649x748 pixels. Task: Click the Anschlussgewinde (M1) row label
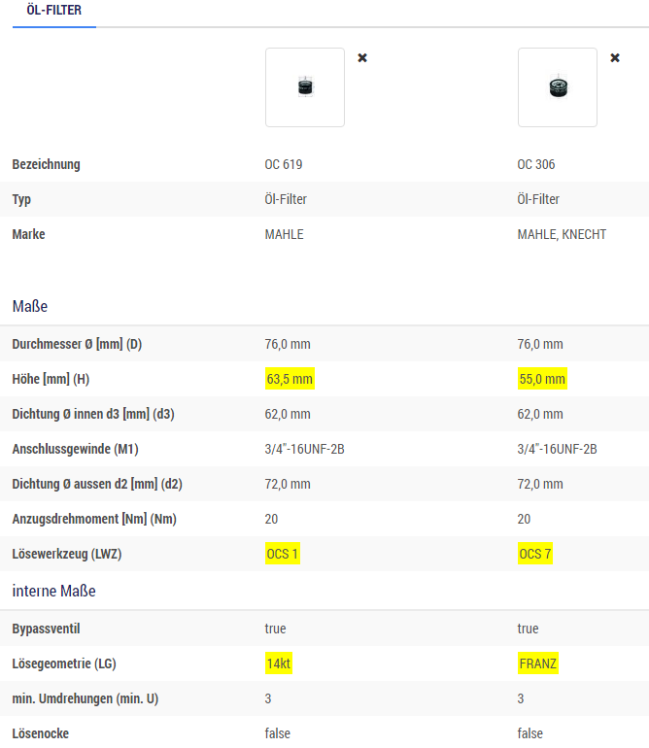[76, 450]
